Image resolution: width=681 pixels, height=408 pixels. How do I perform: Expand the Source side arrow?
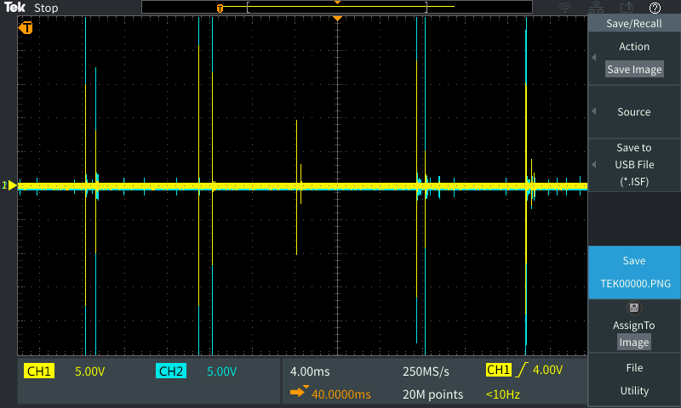(593, 111)
